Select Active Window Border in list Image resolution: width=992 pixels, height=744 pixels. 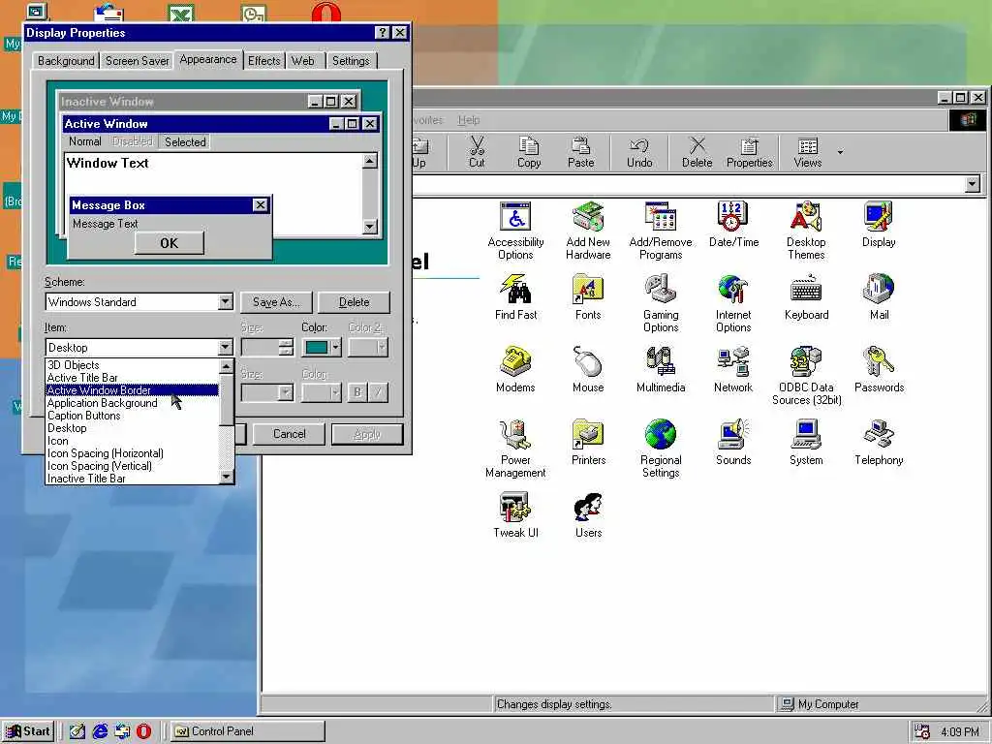[132, 390]
